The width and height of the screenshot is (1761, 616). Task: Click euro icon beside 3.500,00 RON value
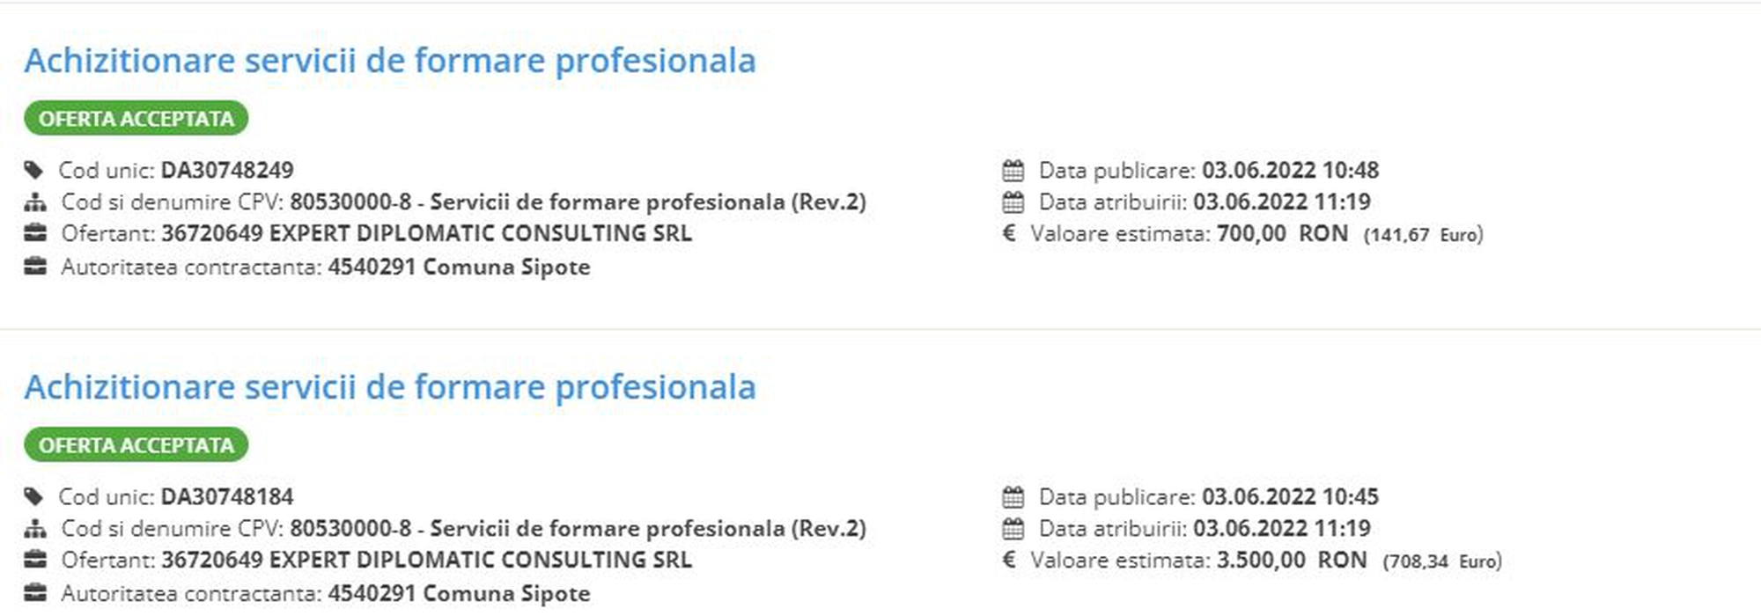(1009, 560)
